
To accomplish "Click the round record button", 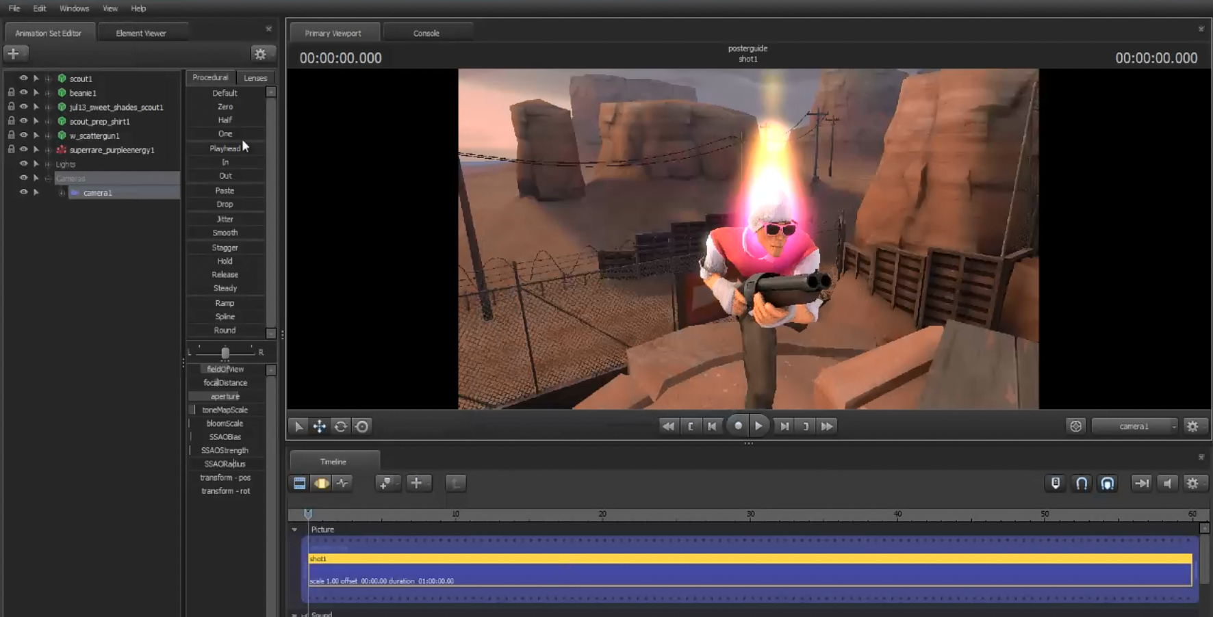I will [737, 425].
